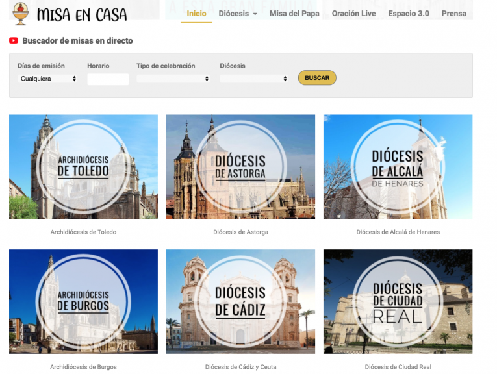Navigate to Espacio 3.0
This screenshot has height=374, width=497.
(x=409, y=14)
